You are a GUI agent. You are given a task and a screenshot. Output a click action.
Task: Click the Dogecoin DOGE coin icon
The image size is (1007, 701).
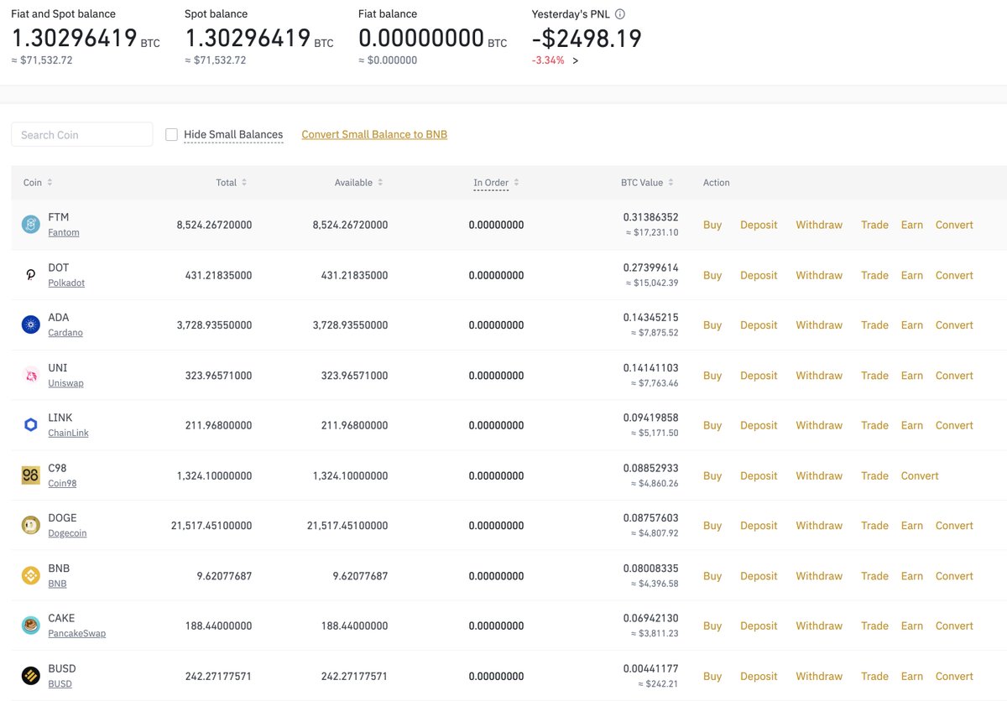(x=31, y=526)
